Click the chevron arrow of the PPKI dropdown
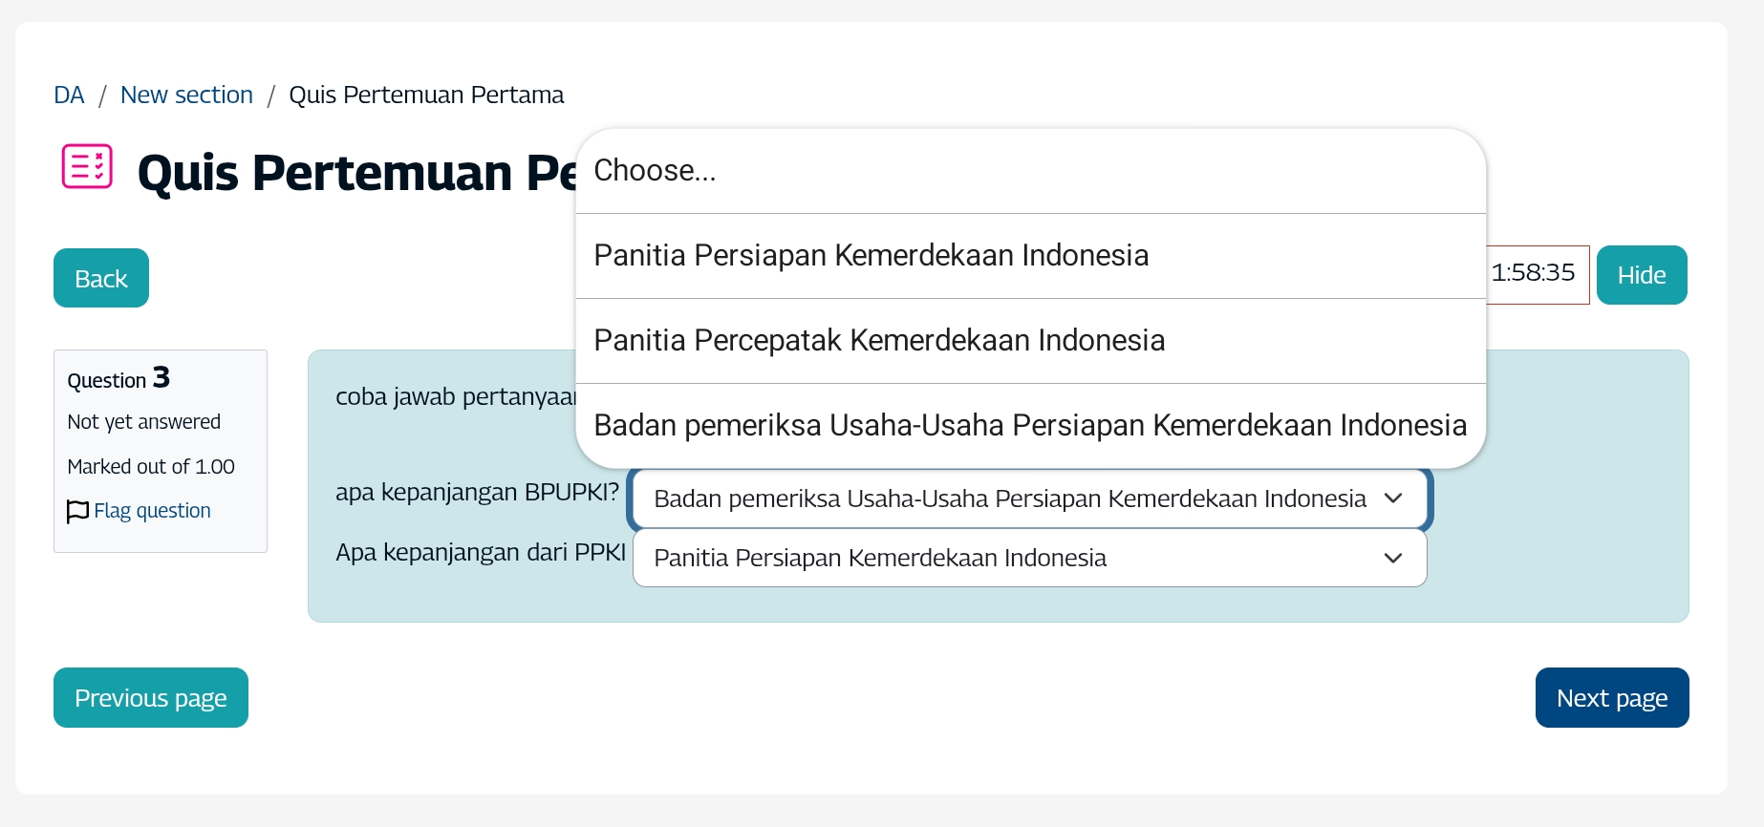 click(x=1393, y=558)
